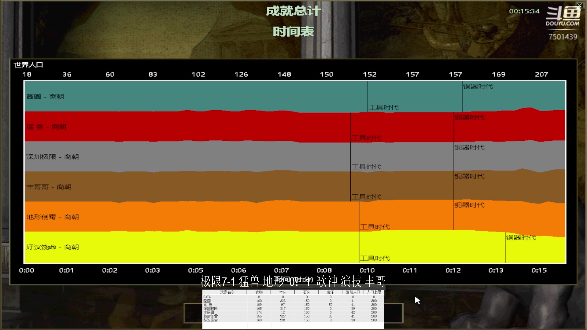Select 铜器时代 marker in orange 地形倒霉 band
This screenshot has width=587, height=330.
470,205
